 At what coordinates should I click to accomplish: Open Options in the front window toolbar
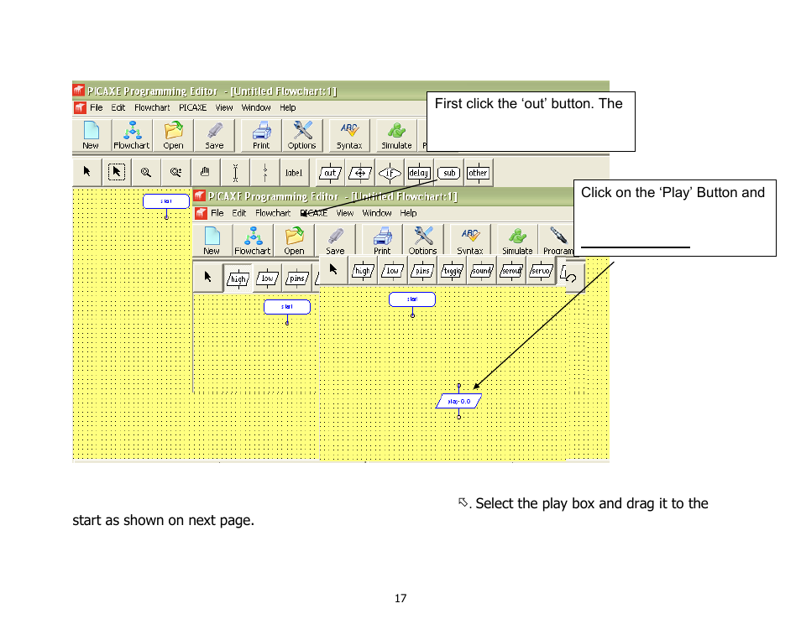[x=423, y=241]
